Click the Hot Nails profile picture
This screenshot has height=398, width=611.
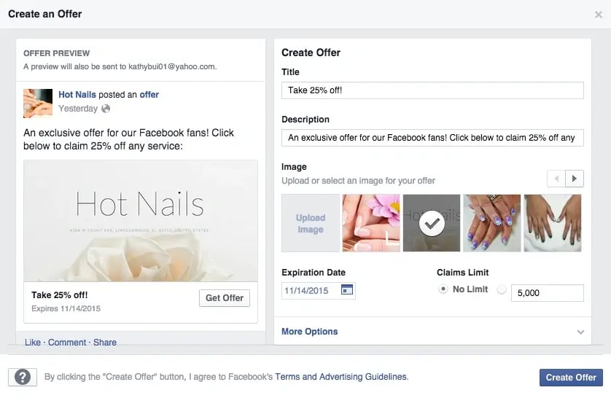[x=38, y=104]
